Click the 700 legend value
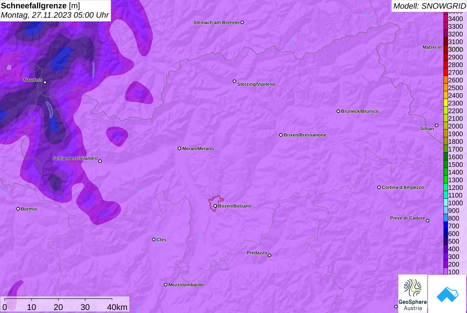 pos(454,226)
